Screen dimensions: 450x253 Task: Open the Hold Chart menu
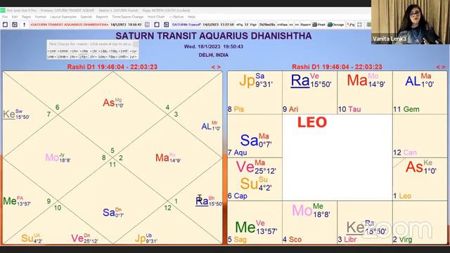coord(156,17)
